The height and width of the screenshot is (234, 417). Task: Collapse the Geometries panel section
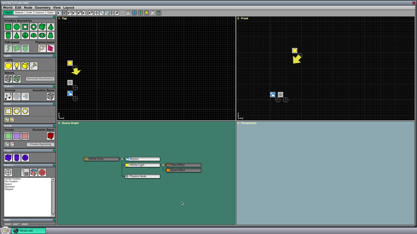(x=54, y=17)
